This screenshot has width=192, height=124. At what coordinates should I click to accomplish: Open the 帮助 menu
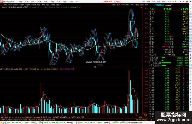(164, 2)
